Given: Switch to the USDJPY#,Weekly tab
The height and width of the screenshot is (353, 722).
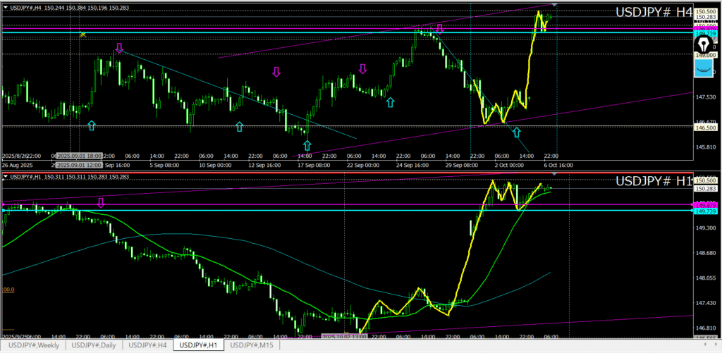Looking at the screenshot, I should (32, 345).
